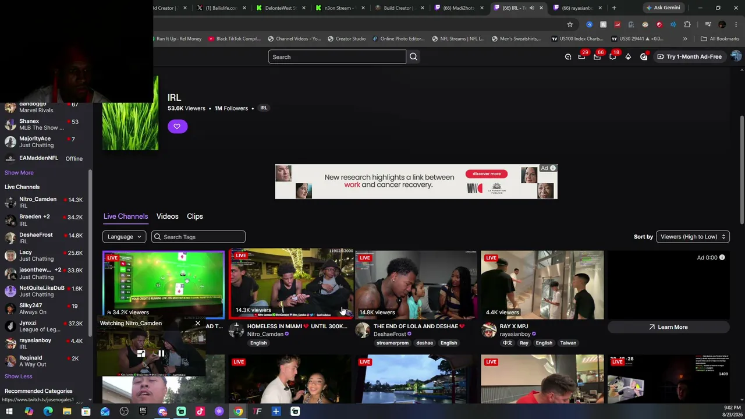Pause the Nitro_Camden mini player

[x=161, y=353]
